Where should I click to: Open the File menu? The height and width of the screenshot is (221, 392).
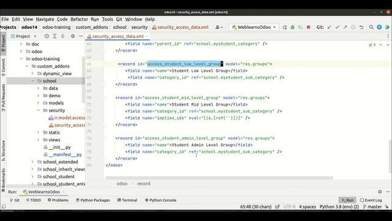(5, 19)
